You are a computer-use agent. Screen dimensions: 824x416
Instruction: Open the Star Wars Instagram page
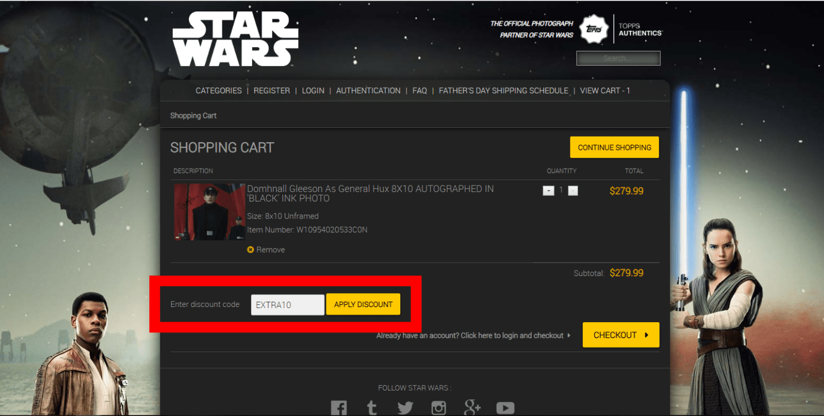[x=439, y=408]
